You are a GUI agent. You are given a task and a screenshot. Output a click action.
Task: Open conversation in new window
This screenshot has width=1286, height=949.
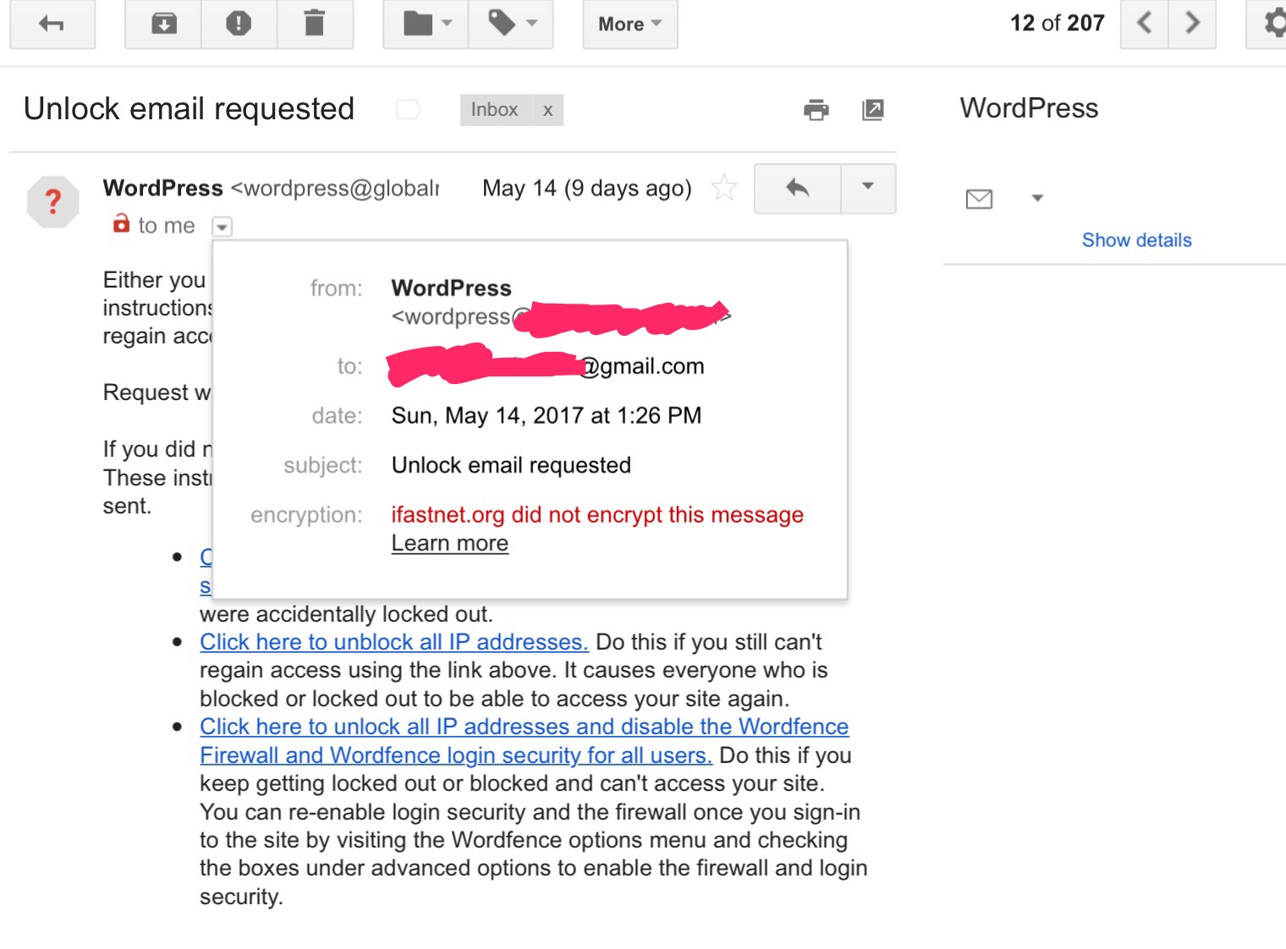tap(872, 109)
